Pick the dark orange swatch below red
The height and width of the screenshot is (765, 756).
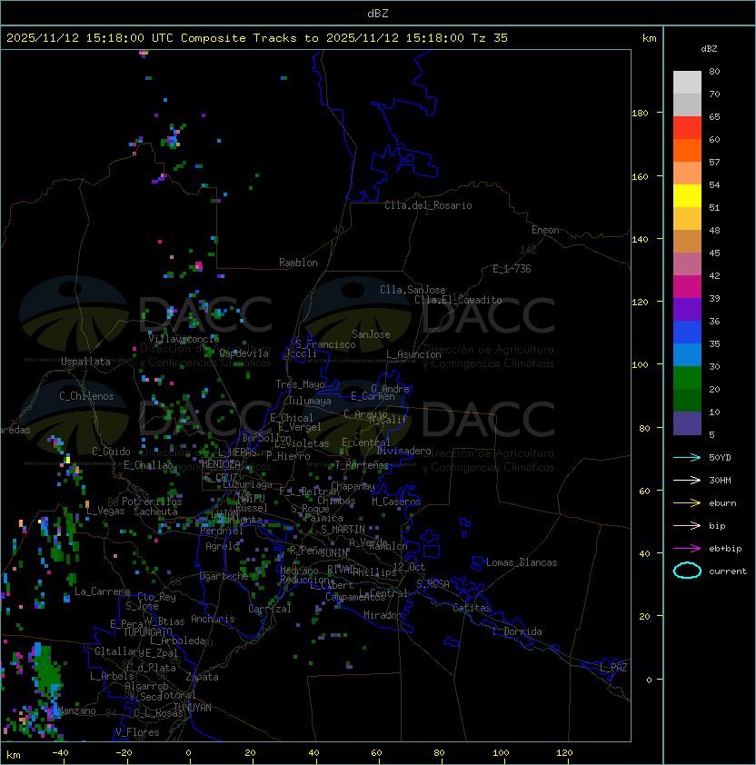click(x=687, y=151)
